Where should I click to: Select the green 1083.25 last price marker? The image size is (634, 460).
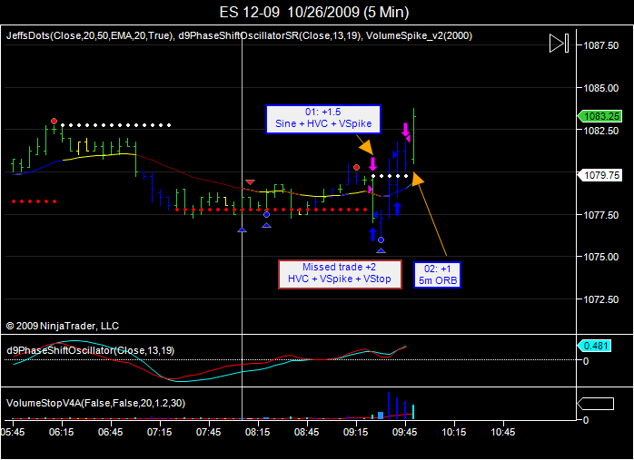pos(599,116)
